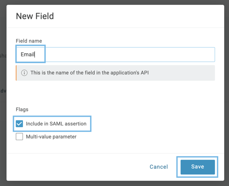Click the Field name label
229x186 pixels.
click(x=29, y=41)
